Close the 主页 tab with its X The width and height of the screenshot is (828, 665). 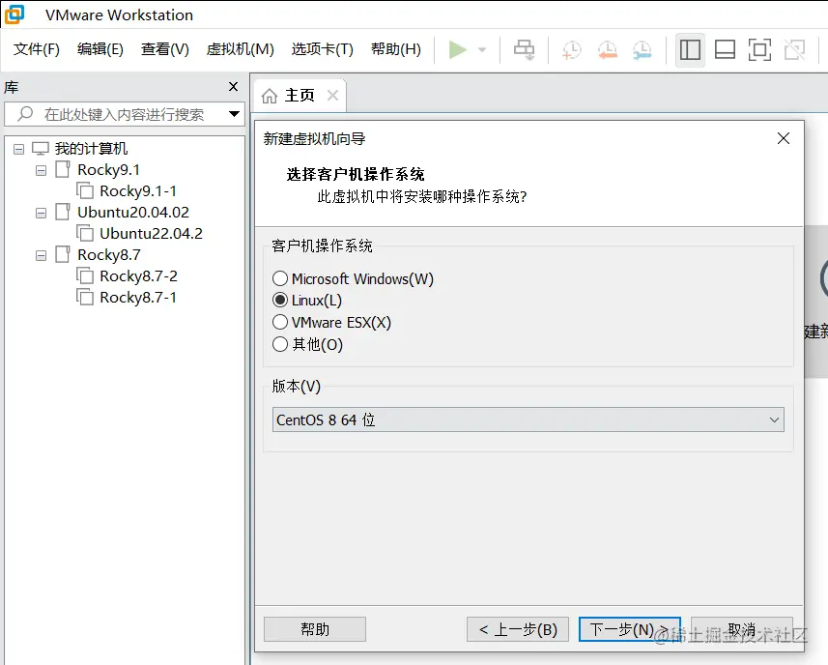coord(332,95)
